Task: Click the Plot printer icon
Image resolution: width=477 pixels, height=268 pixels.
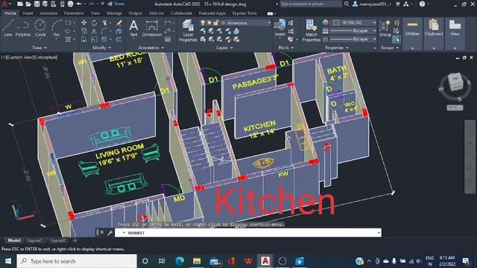Action: (x=70, y=4)
